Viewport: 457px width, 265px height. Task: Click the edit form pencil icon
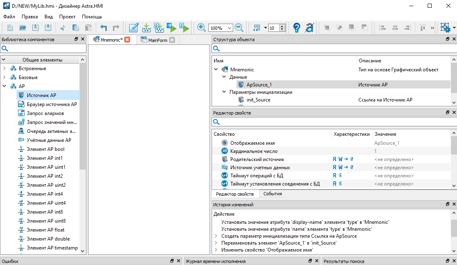(133, 28)
